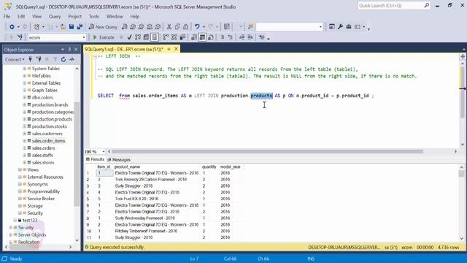
Task: Click the Save file icon
Action: [72, 27]
